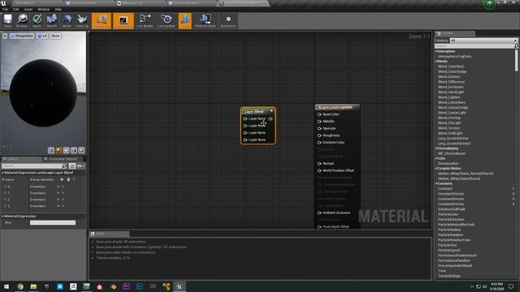
Task: Open viewport options arrow button
Action: pos(5,36)
